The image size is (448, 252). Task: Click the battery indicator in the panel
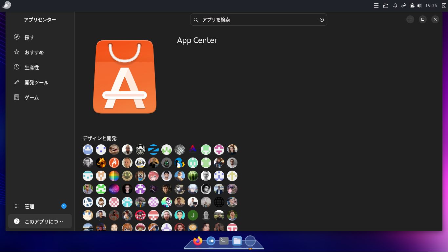(412, 6)
